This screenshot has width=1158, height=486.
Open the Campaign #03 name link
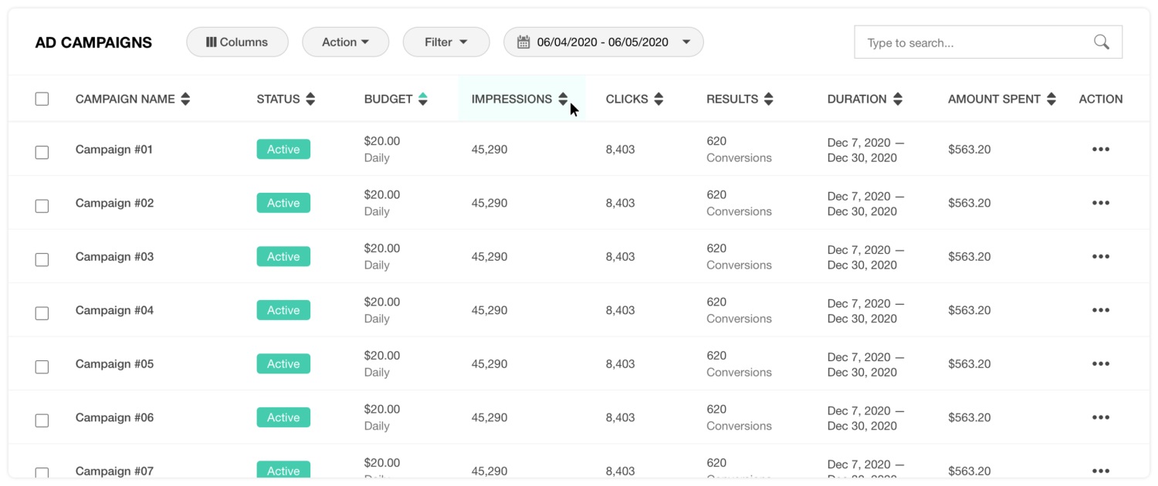[x=114, y=257]
